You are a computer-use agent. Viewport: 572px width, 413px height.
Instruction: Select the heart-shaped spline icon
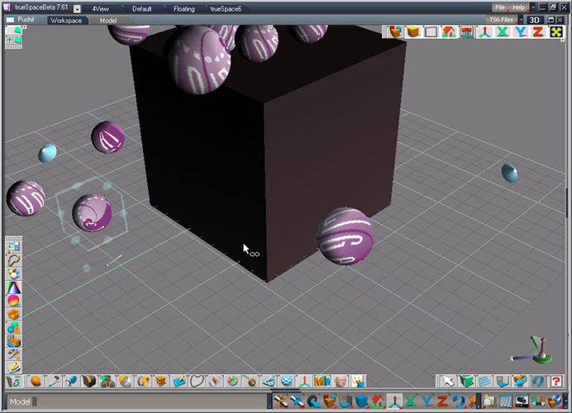pos(197,382)
